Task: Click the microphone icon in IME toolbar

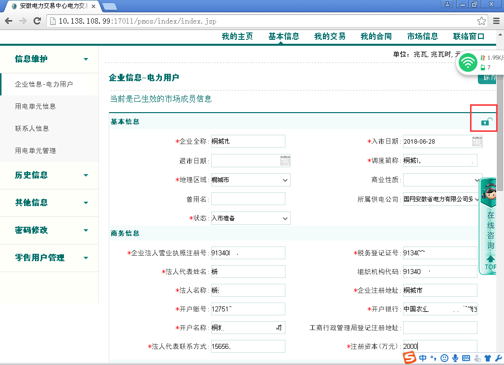Action: click(x=455, y=358)
